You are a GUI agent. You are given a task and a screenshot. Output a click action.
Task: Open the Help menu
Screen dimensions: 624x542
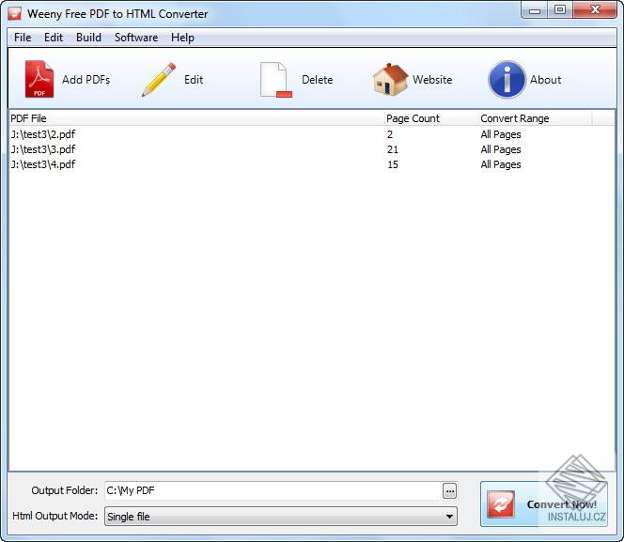pyautogui.click(x=182, y=38)
